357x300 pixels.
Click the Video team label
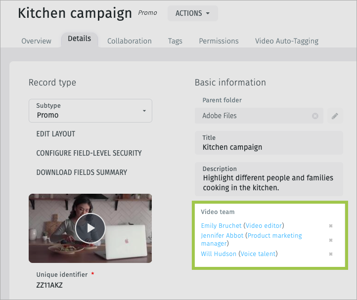(x=218, y=212)
